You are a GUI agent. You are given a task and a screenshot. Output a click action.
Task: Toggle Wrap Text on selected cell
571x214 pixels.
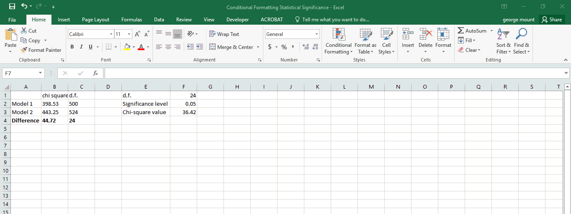click(224, 34)
